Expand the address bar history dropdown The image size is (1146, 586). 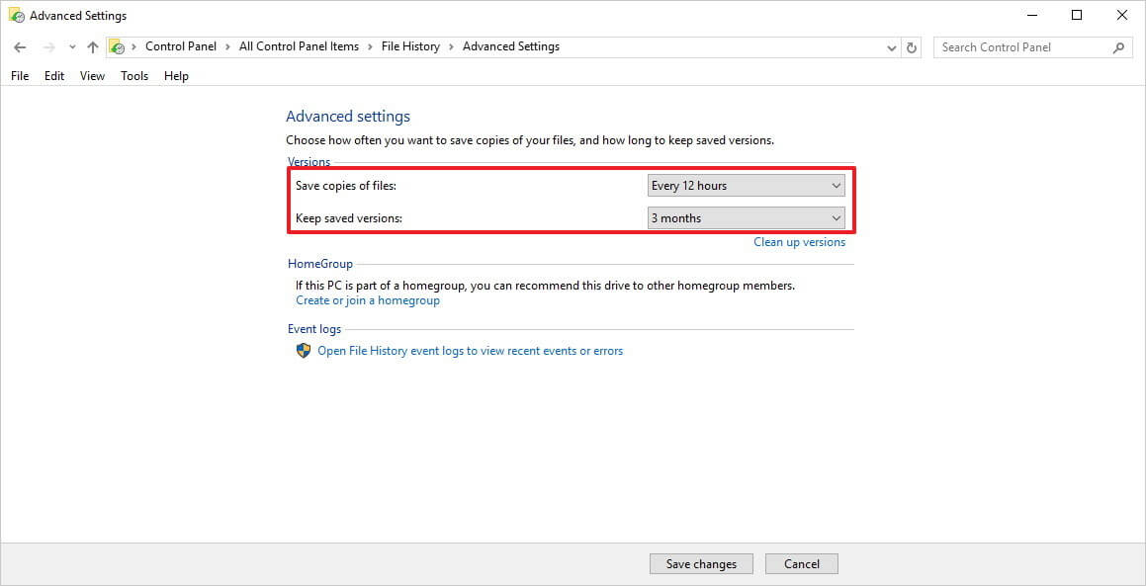pos(892,47)
